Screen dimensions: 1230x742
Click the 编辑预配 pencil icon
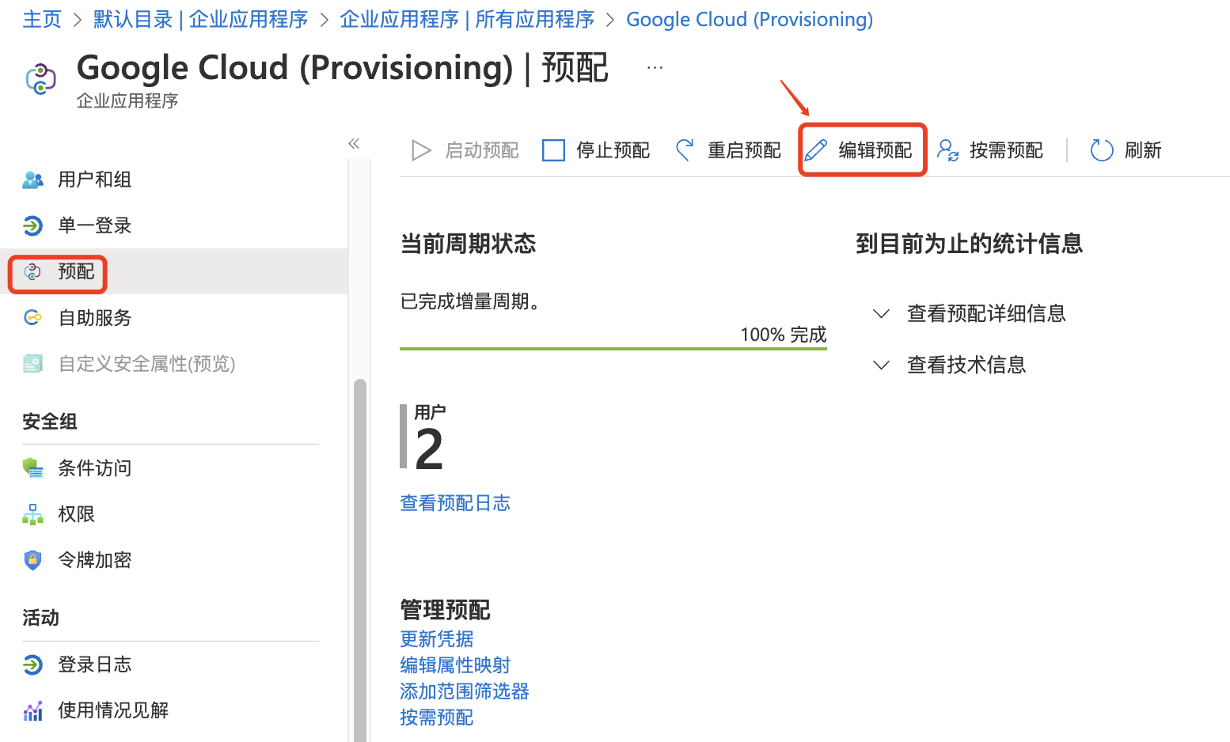pos(816,150)
